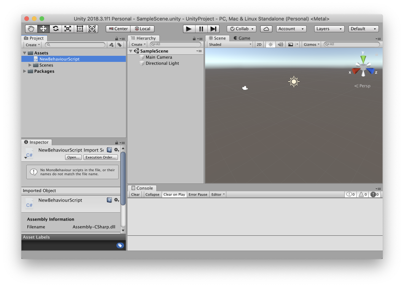Click the blue Z axis gizmo cone
Image resolution: width=404 pixels, height=287 pixels.
tap(370, 71)
